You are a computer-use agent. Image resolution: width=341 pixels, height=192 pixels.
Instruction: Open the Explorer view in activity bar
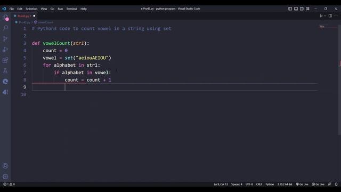[5, 18]
